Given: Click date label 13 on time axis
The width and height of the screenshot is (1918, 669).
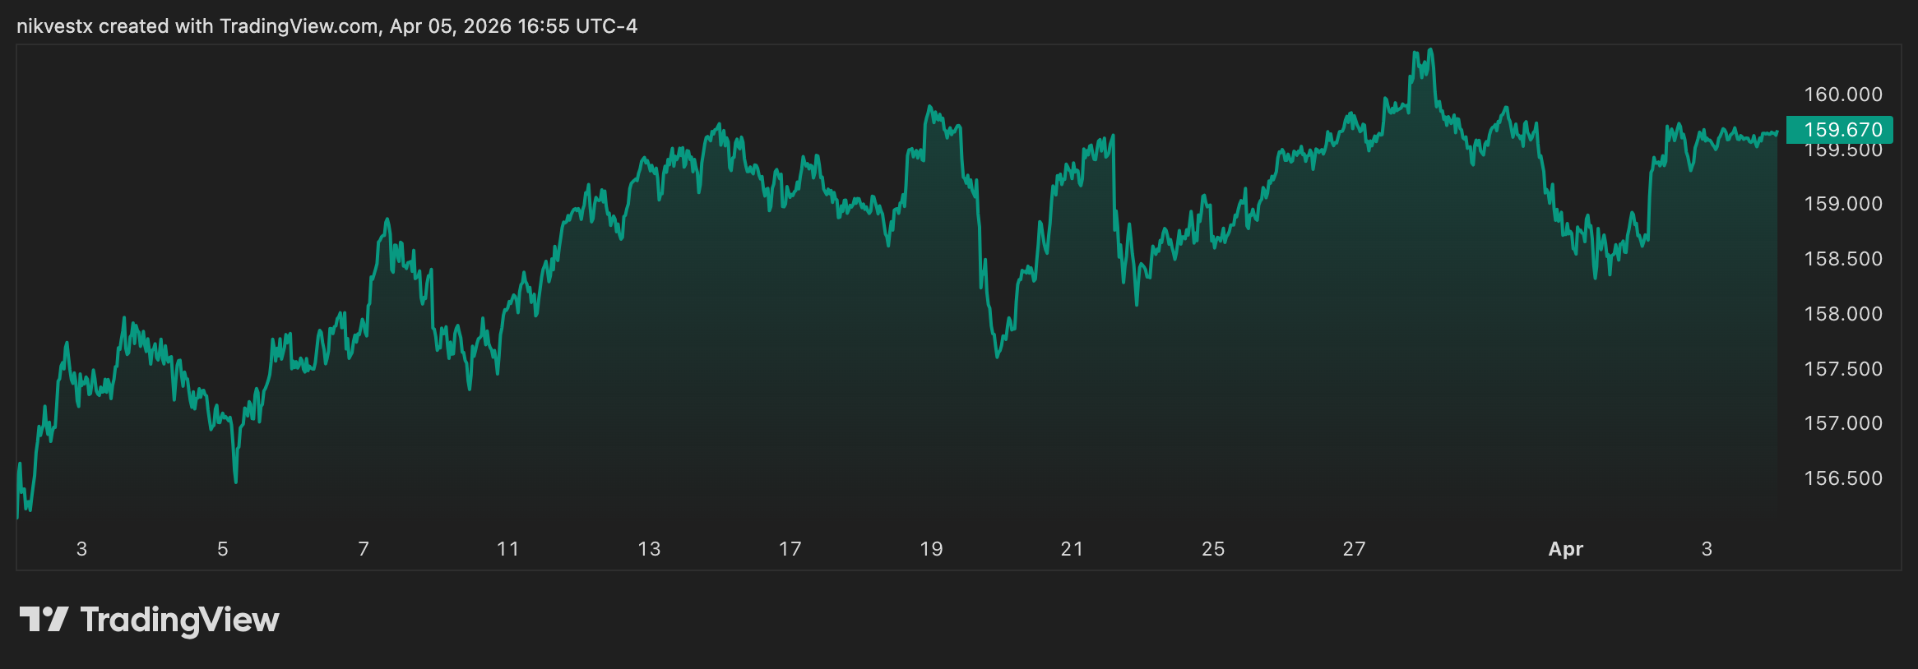Looking at the screenshot, I should (649, 549).
